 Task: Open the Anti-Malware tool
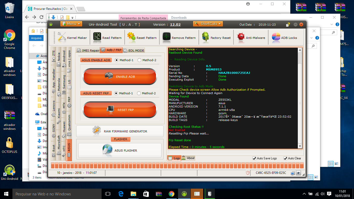point(251,38)
